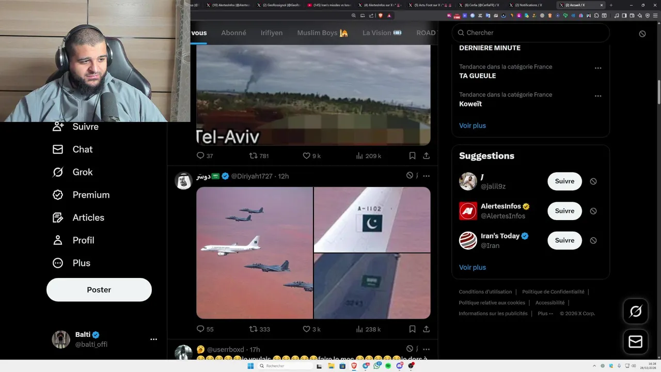The height and width of the screenshot is (372, 661).
Task: Open the floating Grok button at bottom right
Action: pyautogui.click(x=636, y=311)
